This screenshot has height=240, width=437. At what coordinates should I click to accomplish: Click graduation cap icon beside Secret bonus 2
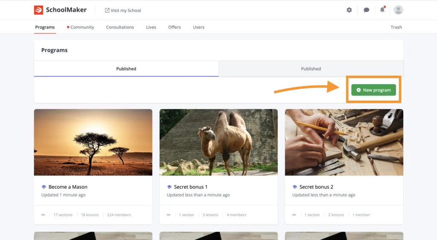point(294,187)
